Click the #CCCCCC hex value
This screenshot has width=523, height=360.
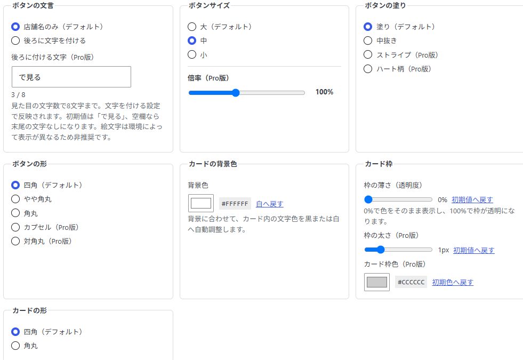coord(411,282)
